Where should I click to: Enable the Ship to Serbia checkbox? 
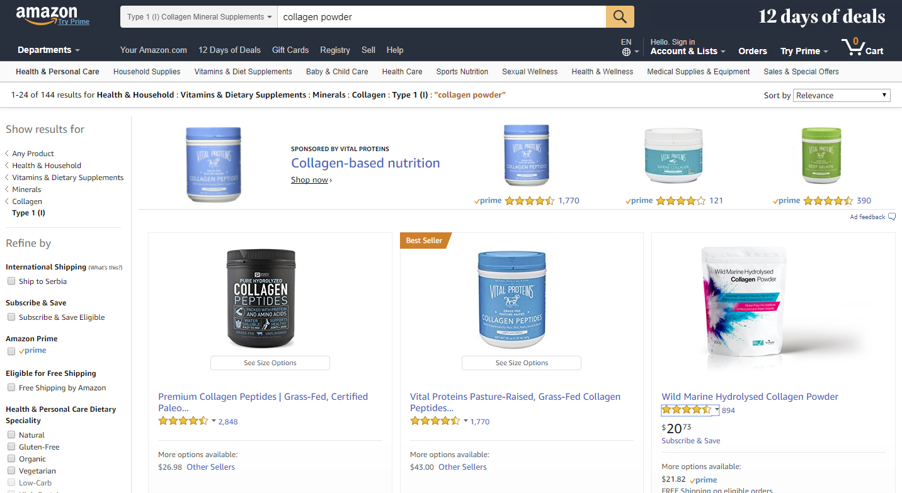11,281
